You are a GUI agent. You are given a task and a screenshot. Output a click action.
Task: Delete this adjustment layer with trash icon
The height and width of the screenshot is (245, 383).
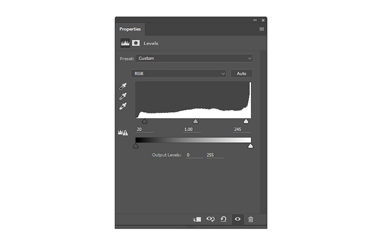(x=250, y=219)
